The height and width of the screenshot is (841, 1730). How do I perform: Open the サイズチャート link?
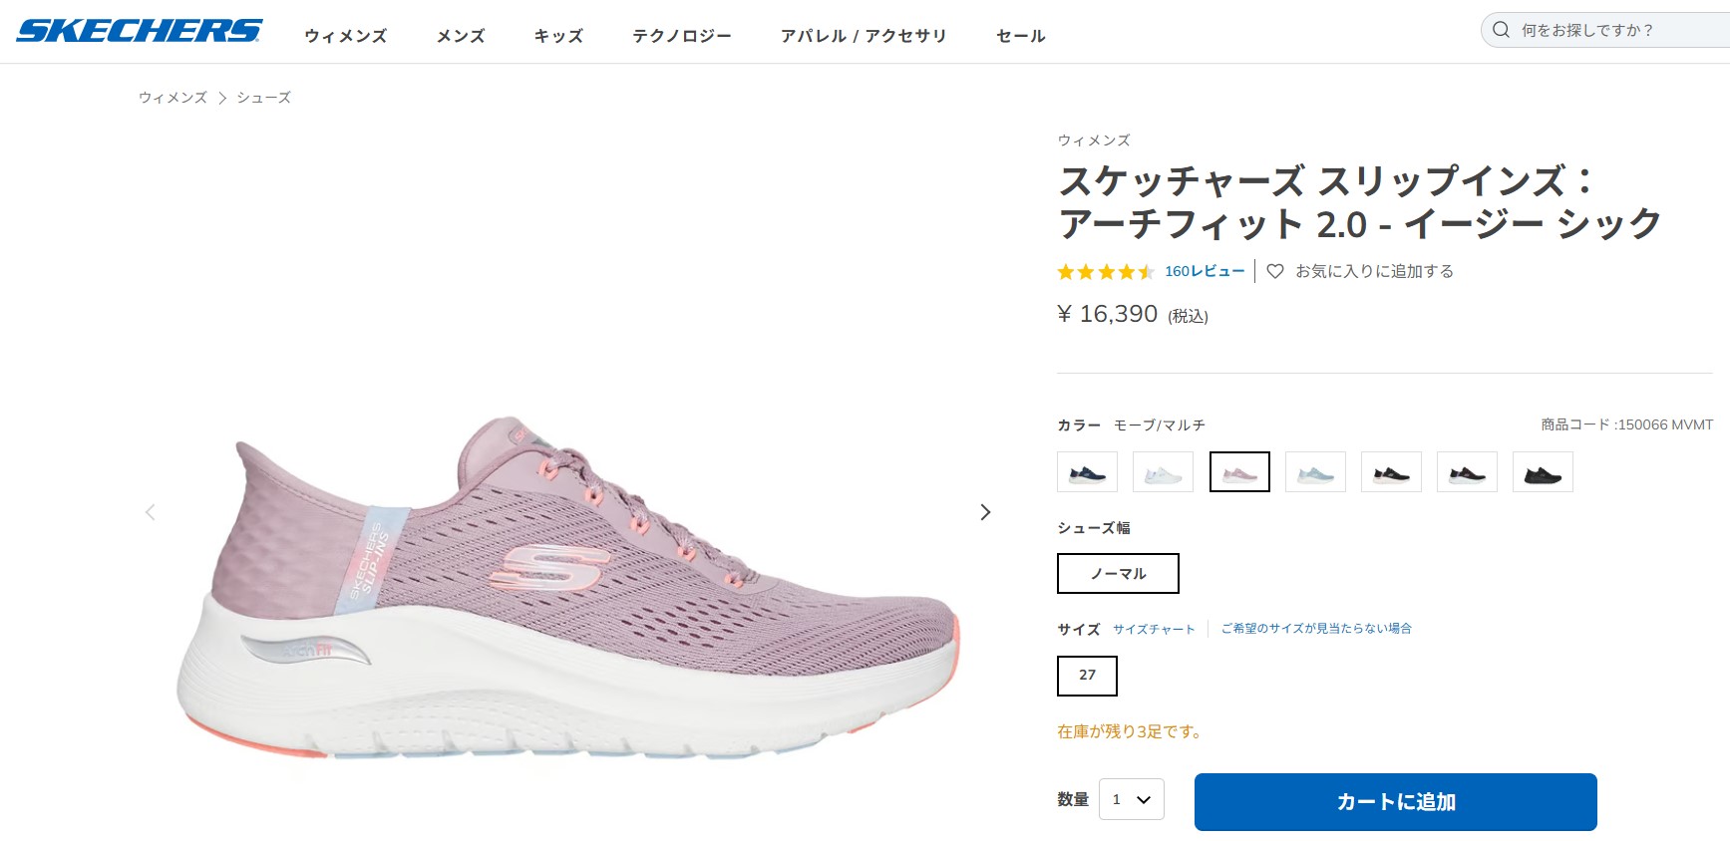[x=1154, y=630]
